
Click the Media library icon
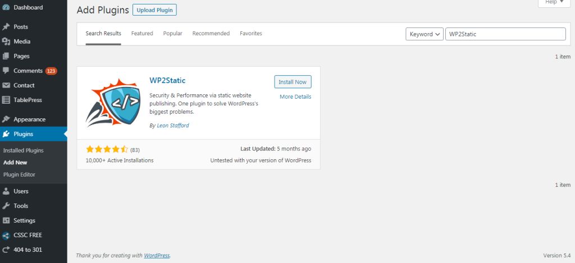tap(6, 41)
